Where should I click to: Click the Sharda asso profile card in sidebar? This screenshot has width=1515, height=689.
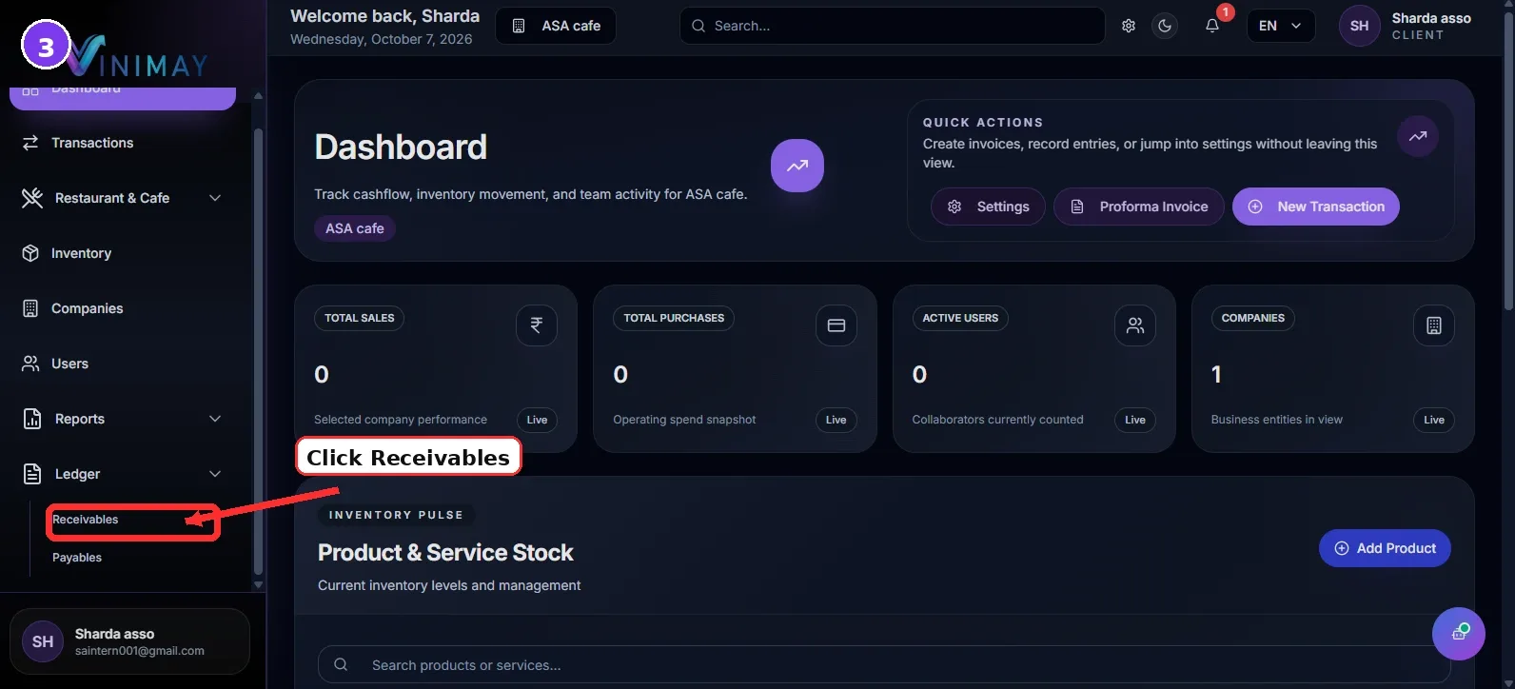[x=129, y=641]
